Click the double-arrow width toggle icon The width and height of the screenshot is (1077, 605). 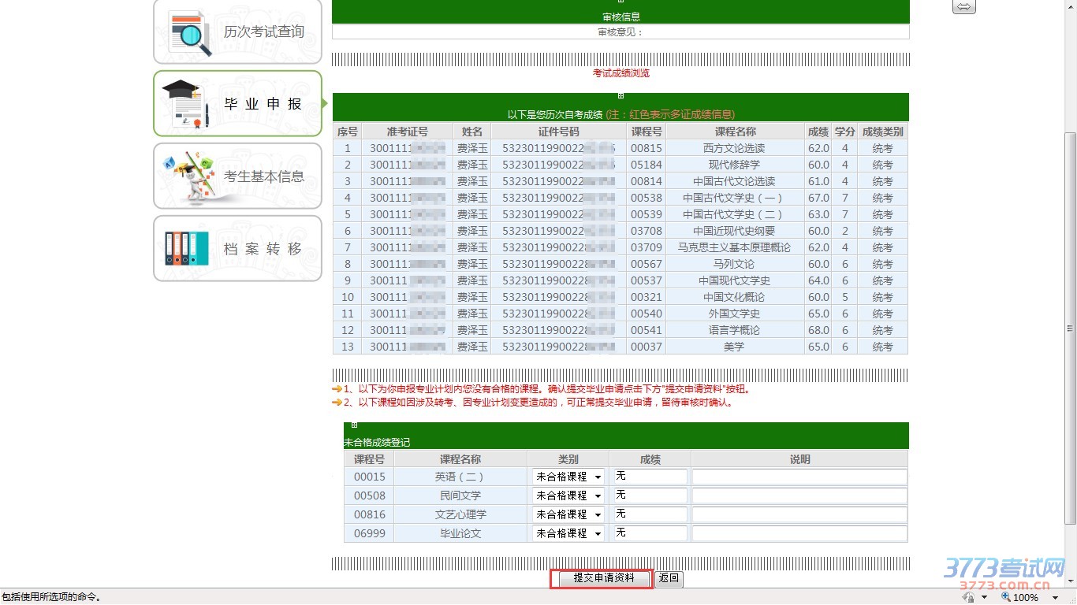click(963, 7)
